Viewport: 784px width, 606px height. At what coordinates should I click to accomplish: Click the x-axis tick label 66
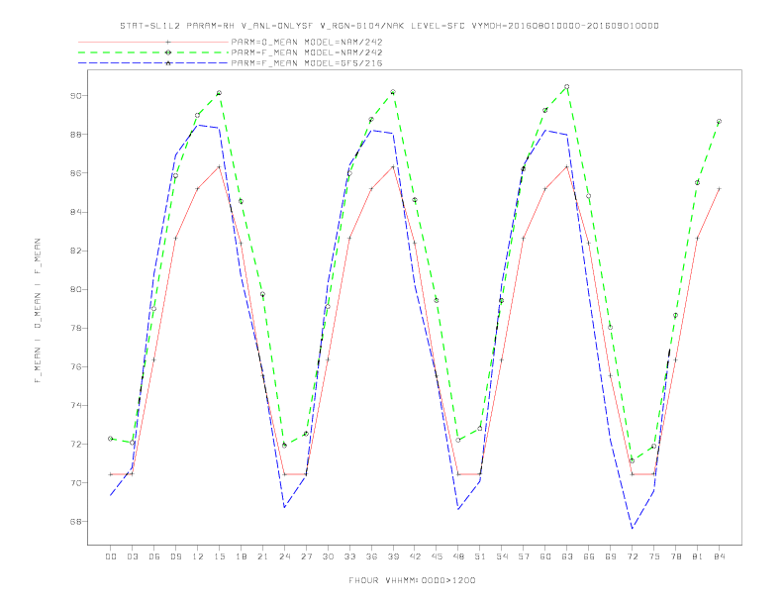589,556
